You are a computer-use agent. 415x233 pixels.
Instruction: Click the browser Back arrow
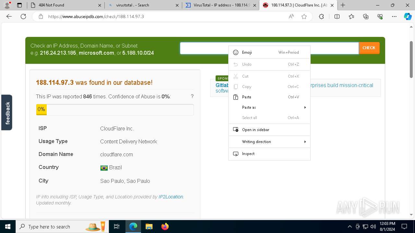(9, 17)
